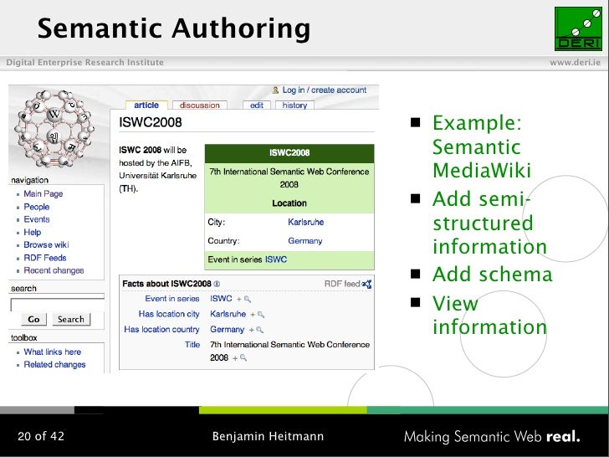This screenshot has width=609, height=457.
Task: Open the Recent changes link
Action: [x=54, y=270]
